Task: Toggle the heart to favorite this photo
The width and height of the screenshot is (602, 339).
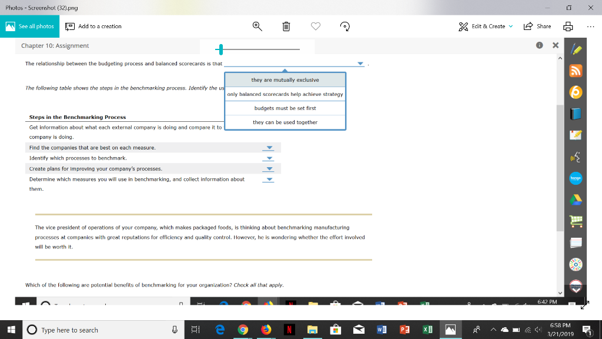Action: click(316, 26)
